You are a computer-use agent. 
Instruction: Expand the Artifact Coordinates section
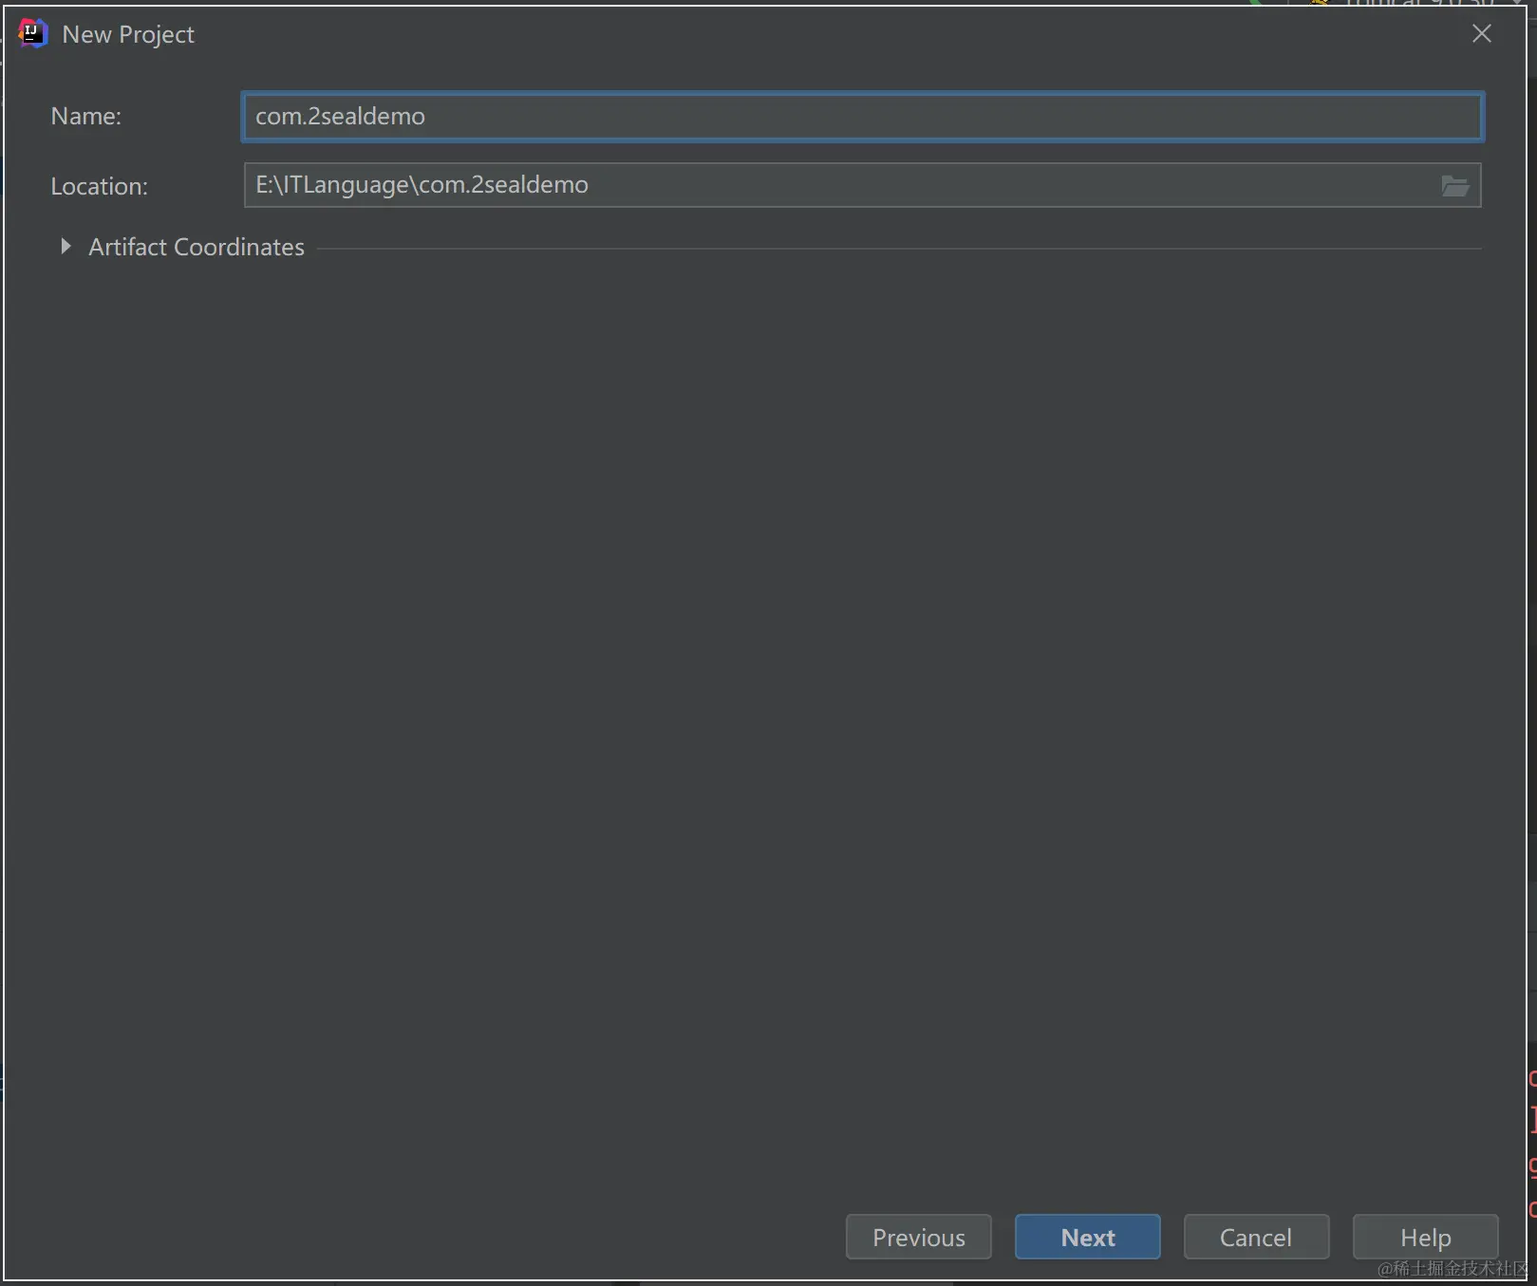(66, 247)
